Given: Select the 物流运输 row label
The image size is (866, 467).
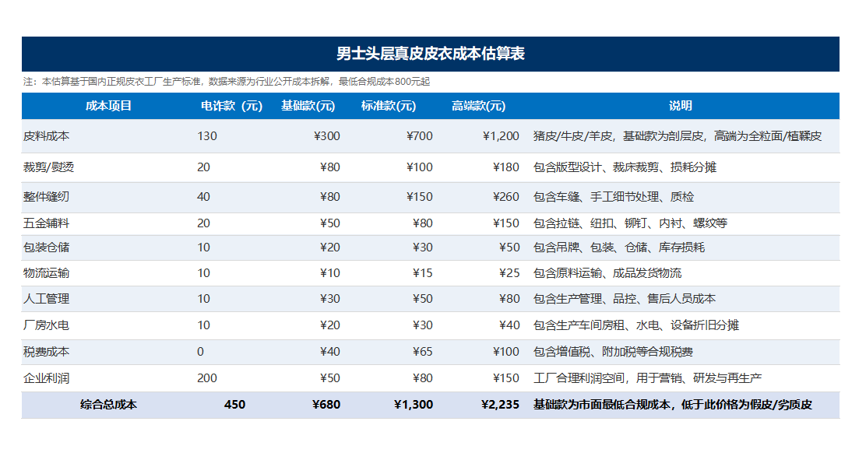Looking at the screenshot, I should click(x=47, y=273).
